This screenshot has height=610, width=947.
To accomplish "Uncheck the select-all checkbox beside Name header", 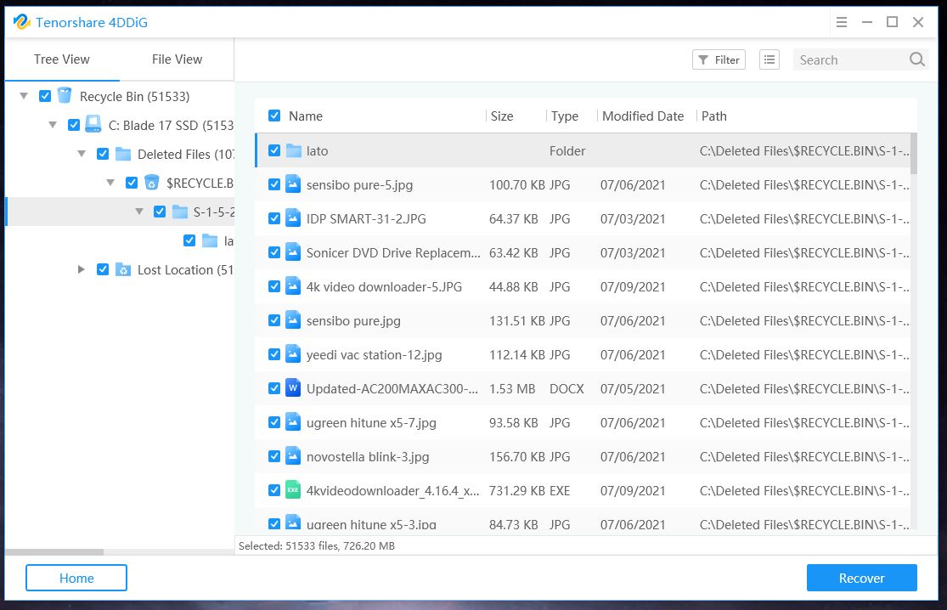I will coord(274,116).
